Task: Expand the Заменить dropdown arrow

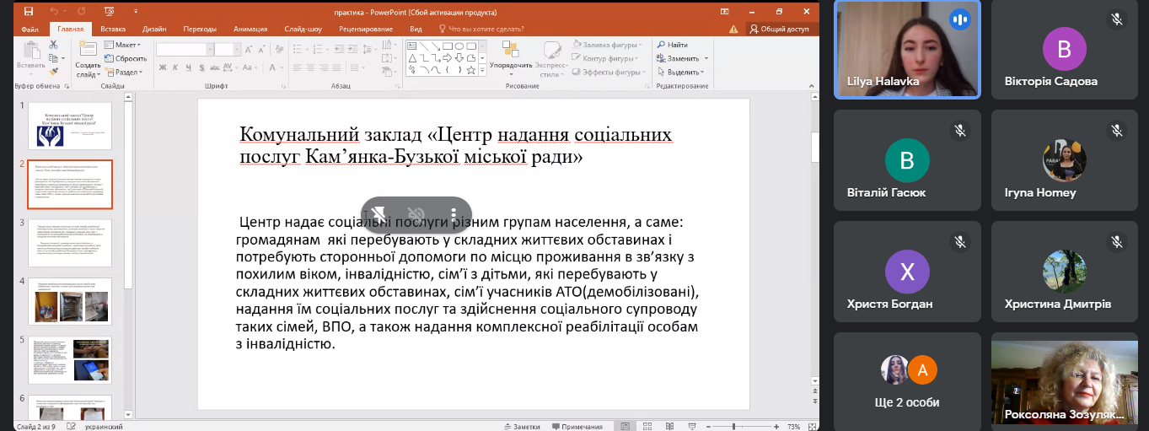Action: click(706, 59)
